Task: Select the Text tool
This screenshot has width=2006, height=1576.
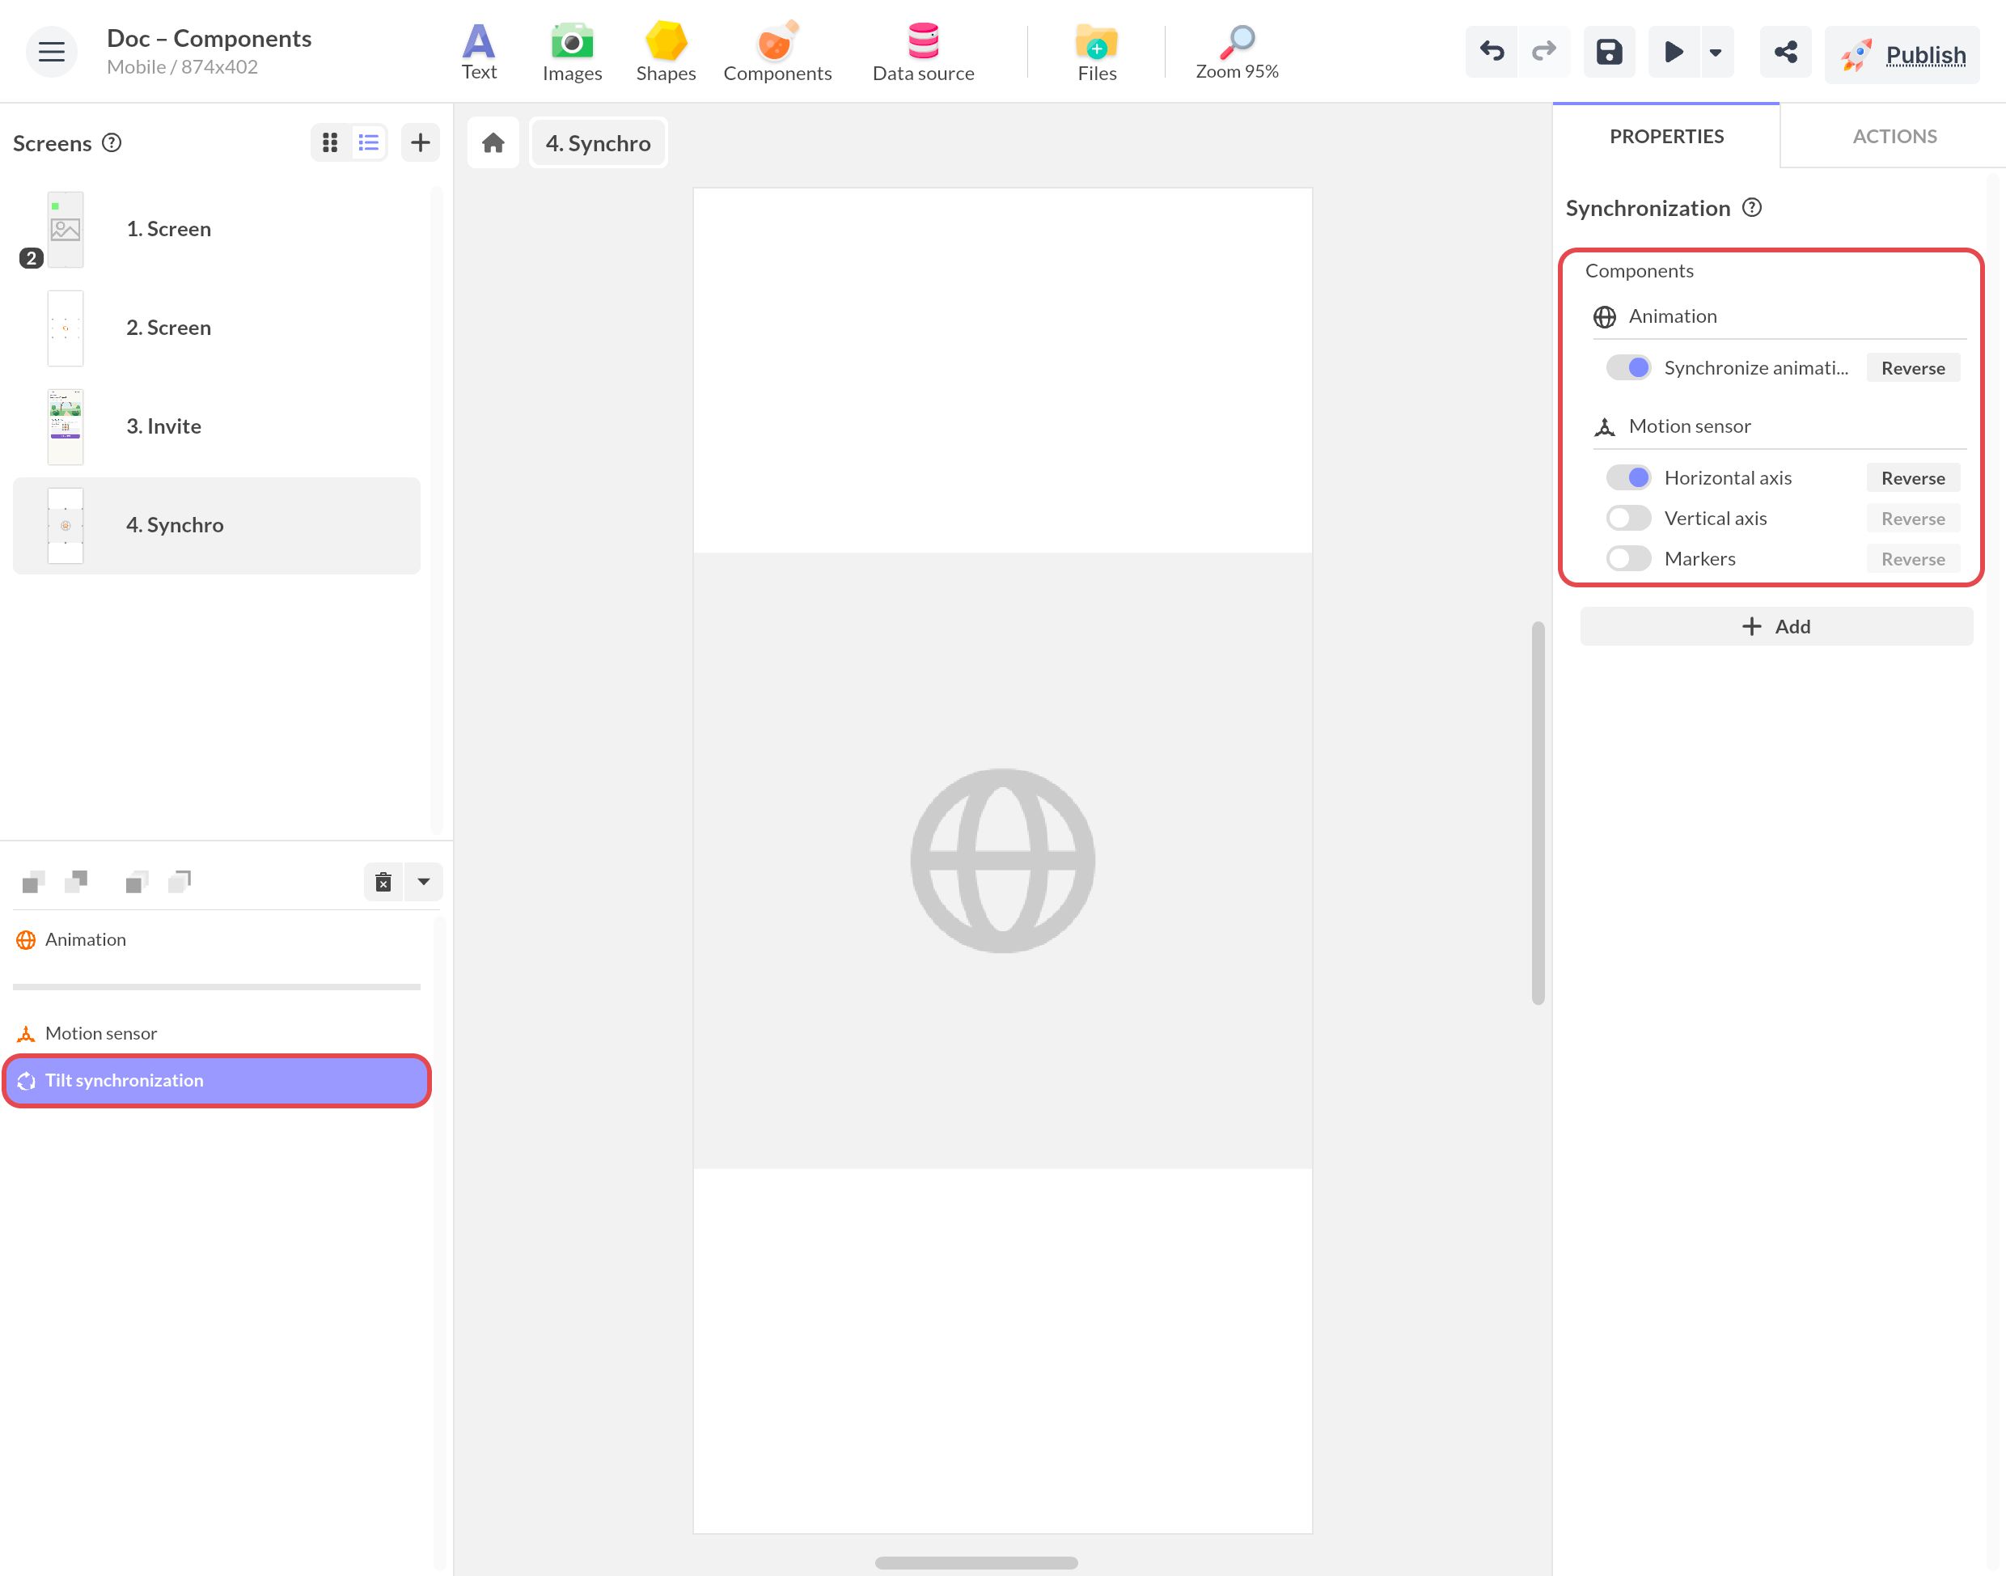Action: click(x=479, y=52)
